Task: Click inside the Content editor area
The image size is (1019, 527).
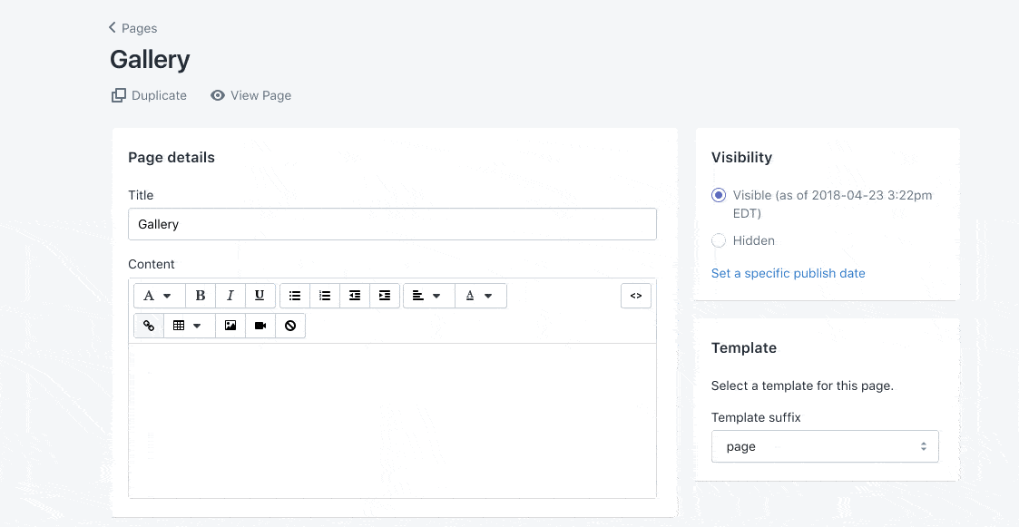Action: [393, 421]
